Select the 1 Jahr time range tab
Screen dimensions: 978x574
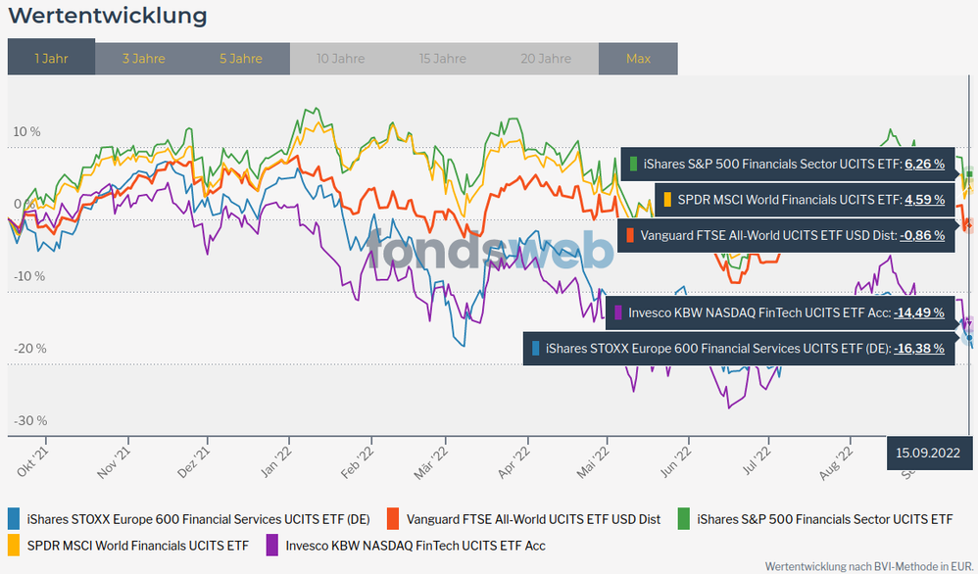point(51,59)
